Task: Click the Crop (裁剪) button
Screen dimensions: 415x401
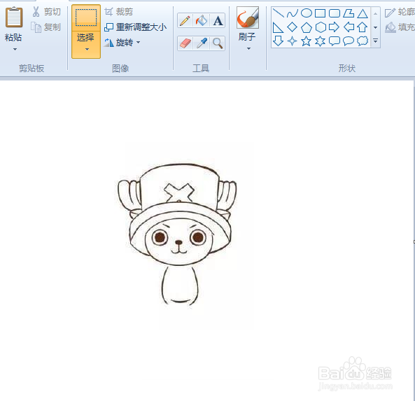Action: (119, 12)
